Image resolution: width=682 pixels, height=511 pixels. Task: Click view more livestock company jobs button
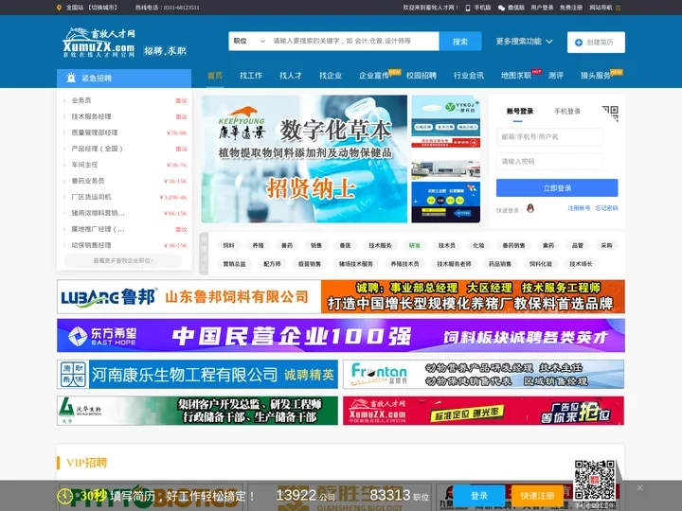[123, 261]
